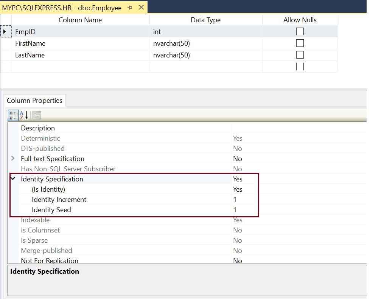Edit the Identity Seed value field

pos(299,210)
